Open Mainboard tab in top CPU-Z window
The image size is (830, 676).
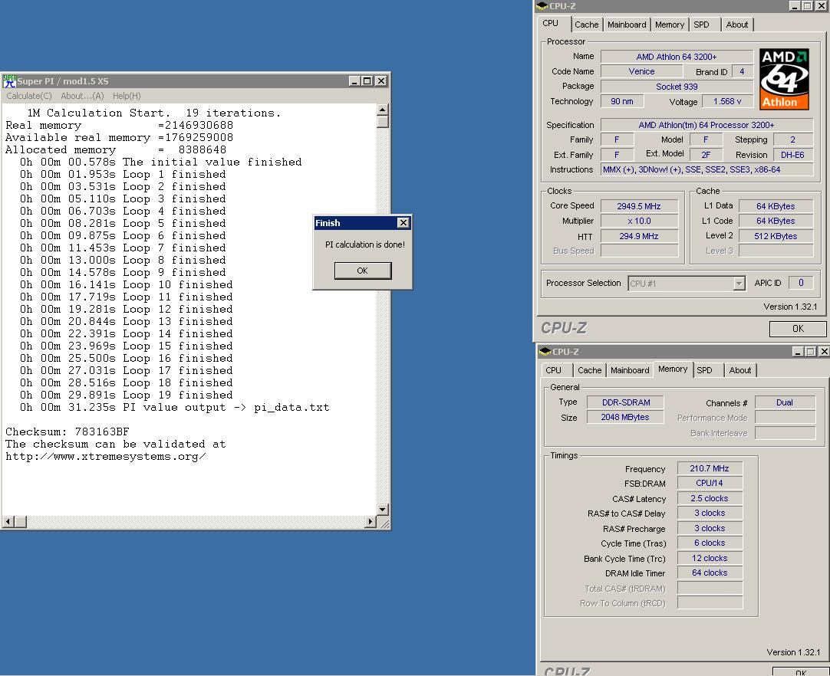tap(627, 25)
